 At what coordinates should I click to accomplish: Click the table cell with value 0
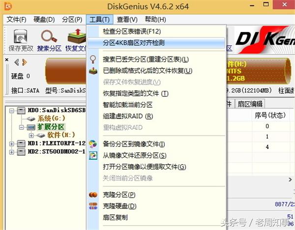[267, 126]
